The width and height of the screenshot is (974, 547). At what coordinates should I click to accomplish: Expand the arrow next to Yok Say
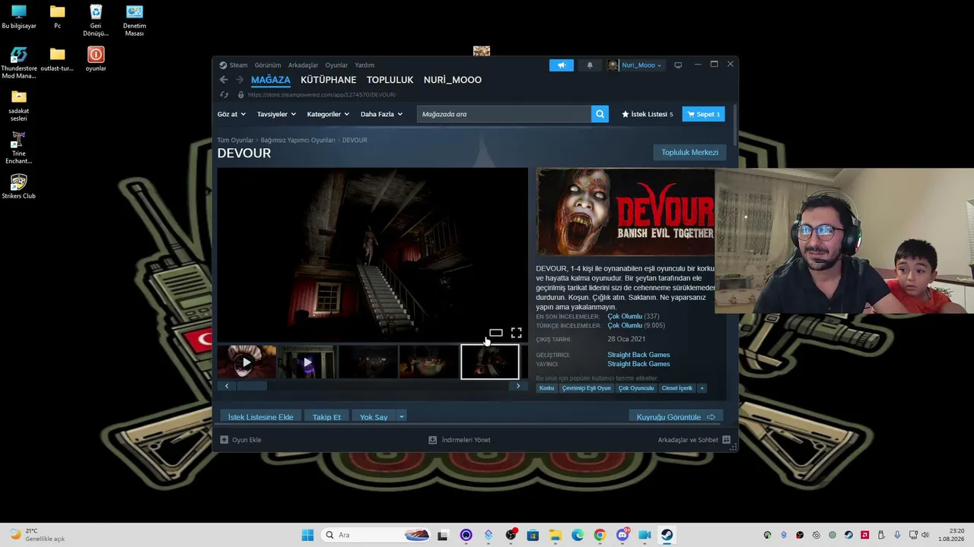pos(402,417)
